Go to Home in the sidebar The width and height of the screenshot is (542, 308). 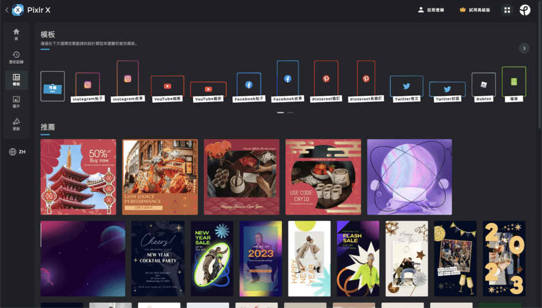(16, 34)
